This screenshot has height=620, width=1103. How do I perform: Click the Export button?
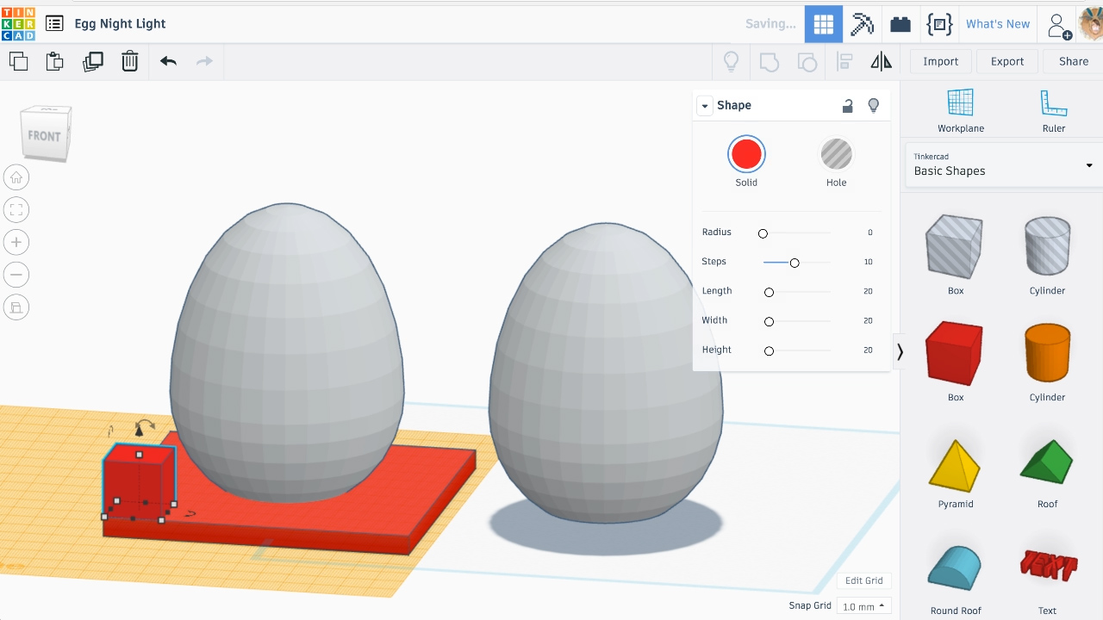pos(1006,61)
